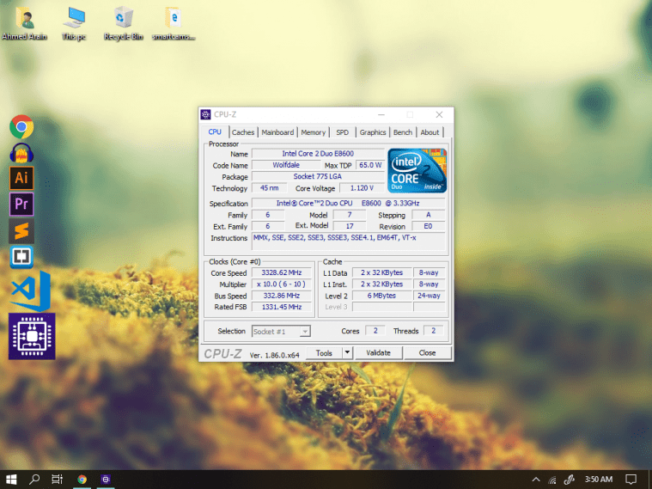The height and width of the screenshot is (489, 652).
Task: Click the 1.120 V core voltage value
Action: (x=362, y=188)
